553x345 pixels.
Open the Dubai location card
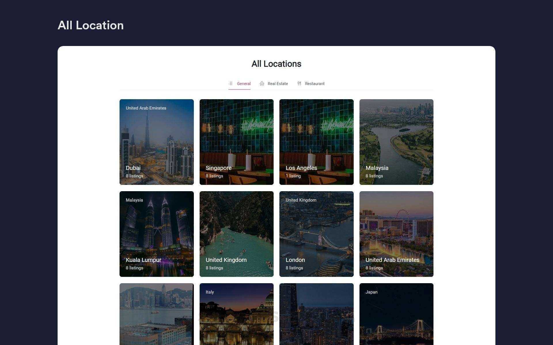[156, 142]
